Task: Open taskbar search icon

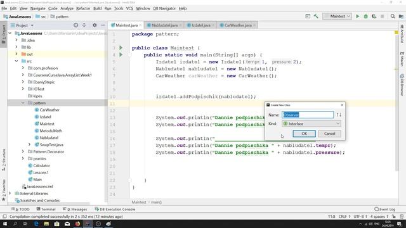Action: coord(15,224)
